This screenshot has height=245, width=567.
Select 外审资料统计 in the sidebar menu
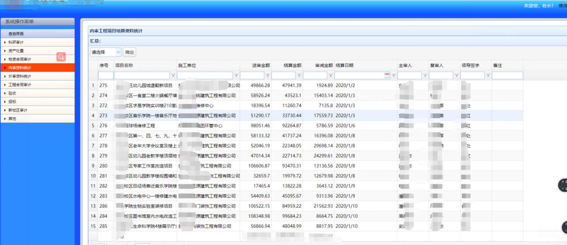(x=20, y=76)
